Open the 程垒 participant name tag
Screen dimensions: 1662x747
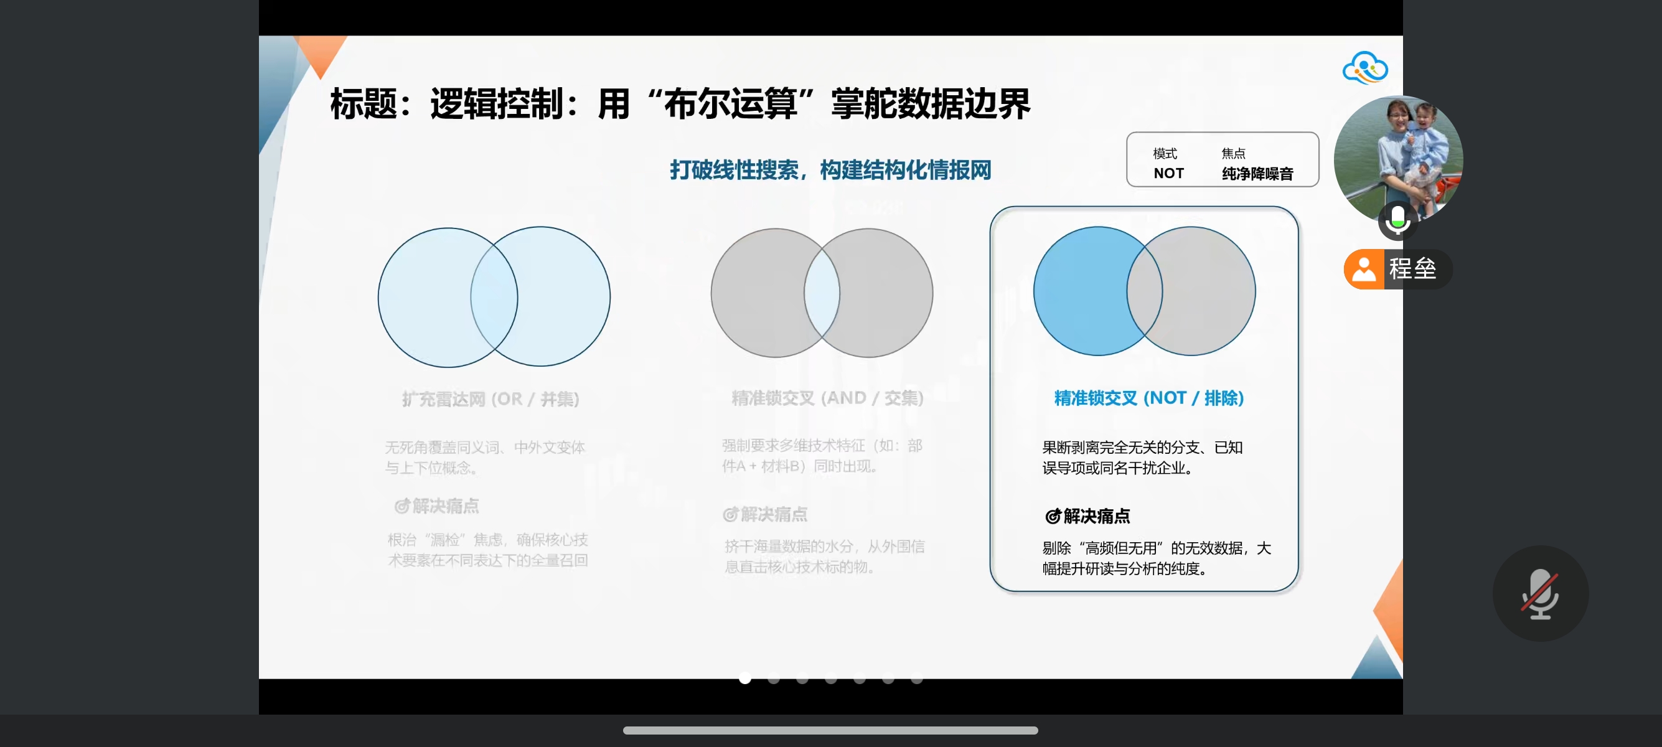[x=1398, y=268]
